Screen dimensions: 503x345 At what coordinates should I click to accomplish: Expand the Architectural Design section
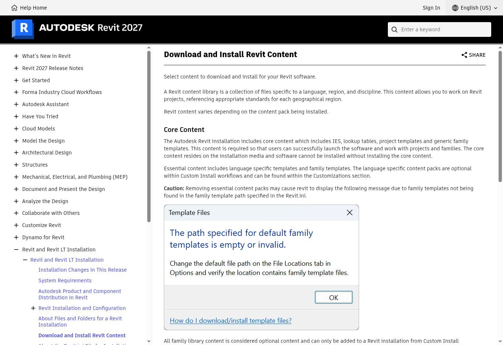click(x=16, y=153)
